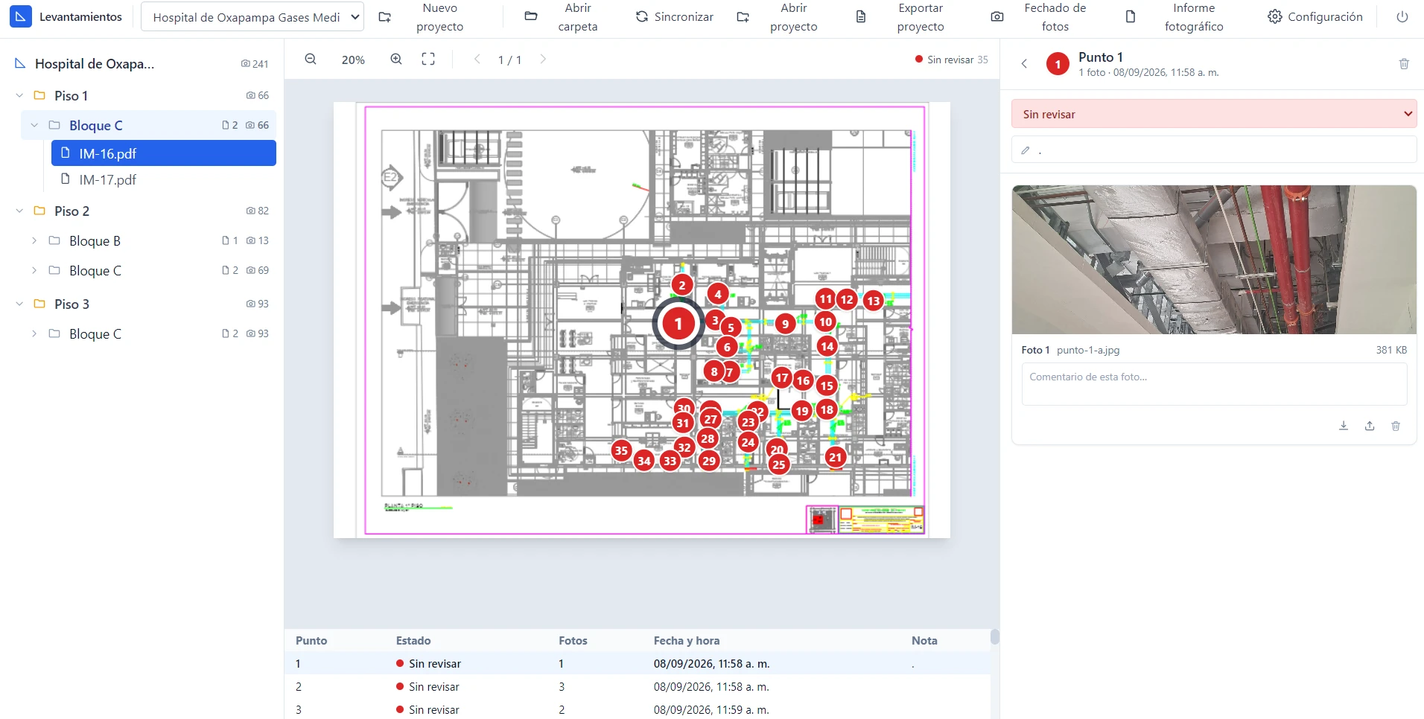Expand Bloque C under Piso 3
This screenshot has height=719, width=1424.
point(34,333)
